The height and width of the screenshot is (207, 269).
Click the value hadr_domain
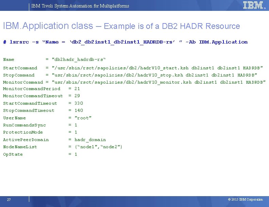(90, 140)
